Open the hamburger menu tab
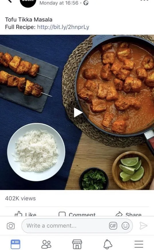The width and height of the screenshot is (154, 250). pos(139,244)
